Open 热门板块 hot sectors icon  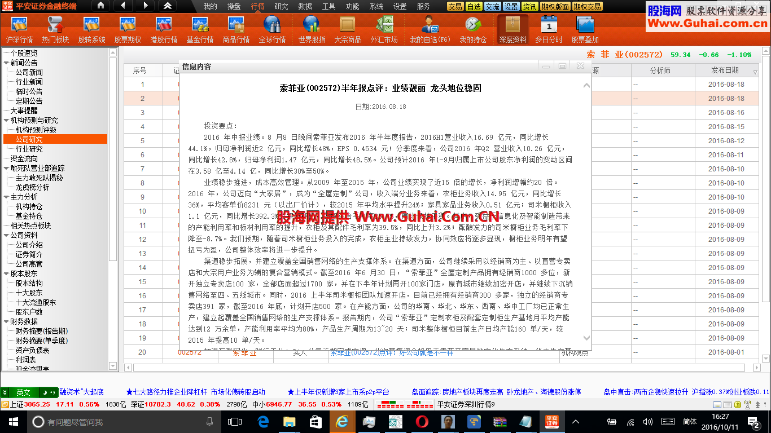[55, 30]
